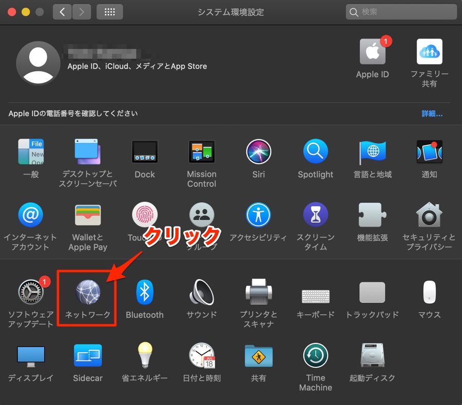Open 共有 (Sharing) preferences
Viewport: 462px width, 405px height.
[258, 356]
